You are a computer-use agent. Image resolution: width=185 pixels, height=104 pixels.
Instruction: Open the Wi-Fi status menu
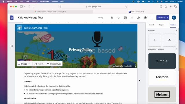click(149, 1)
